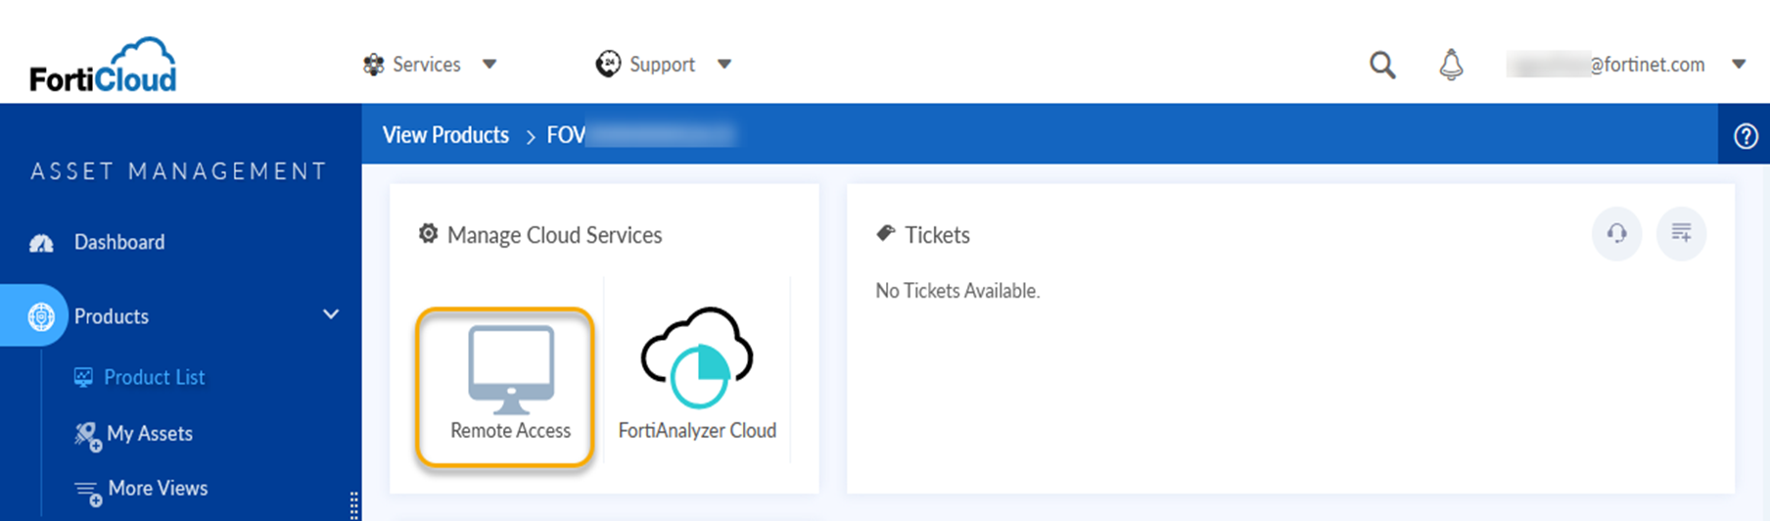Open notifications bell
Screen dimensions: 1770x521
1451,65
